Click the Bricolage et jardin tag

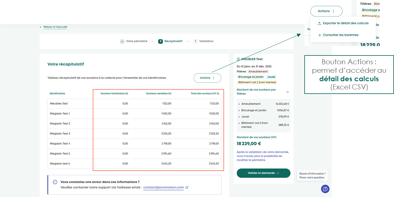pyautogui.click(x=251, y=77)
